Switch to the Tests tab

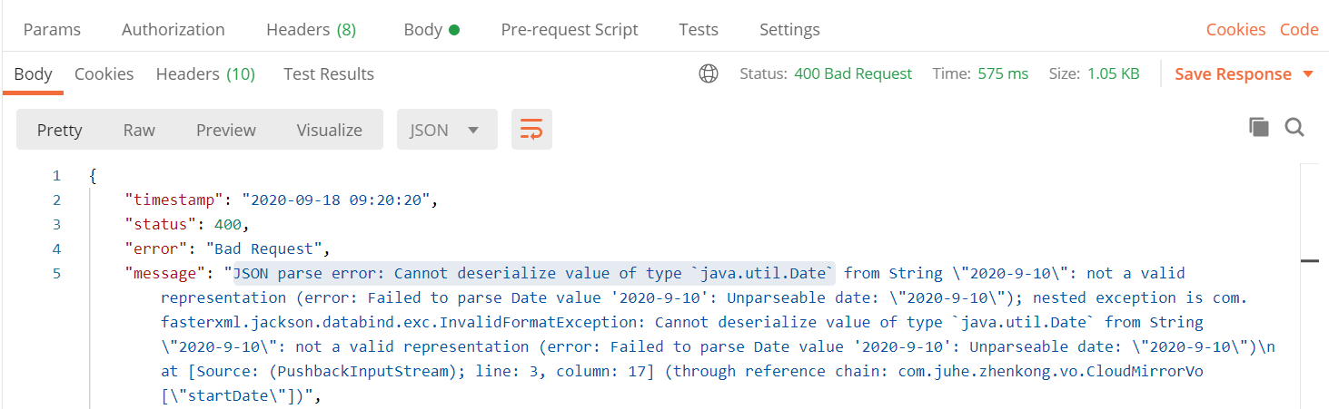(699, 30)
